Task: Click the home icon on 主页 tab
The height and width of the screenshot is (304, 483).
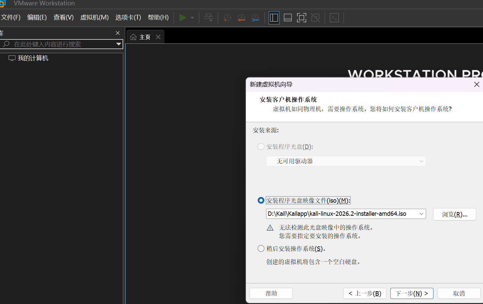Action: 133,37
